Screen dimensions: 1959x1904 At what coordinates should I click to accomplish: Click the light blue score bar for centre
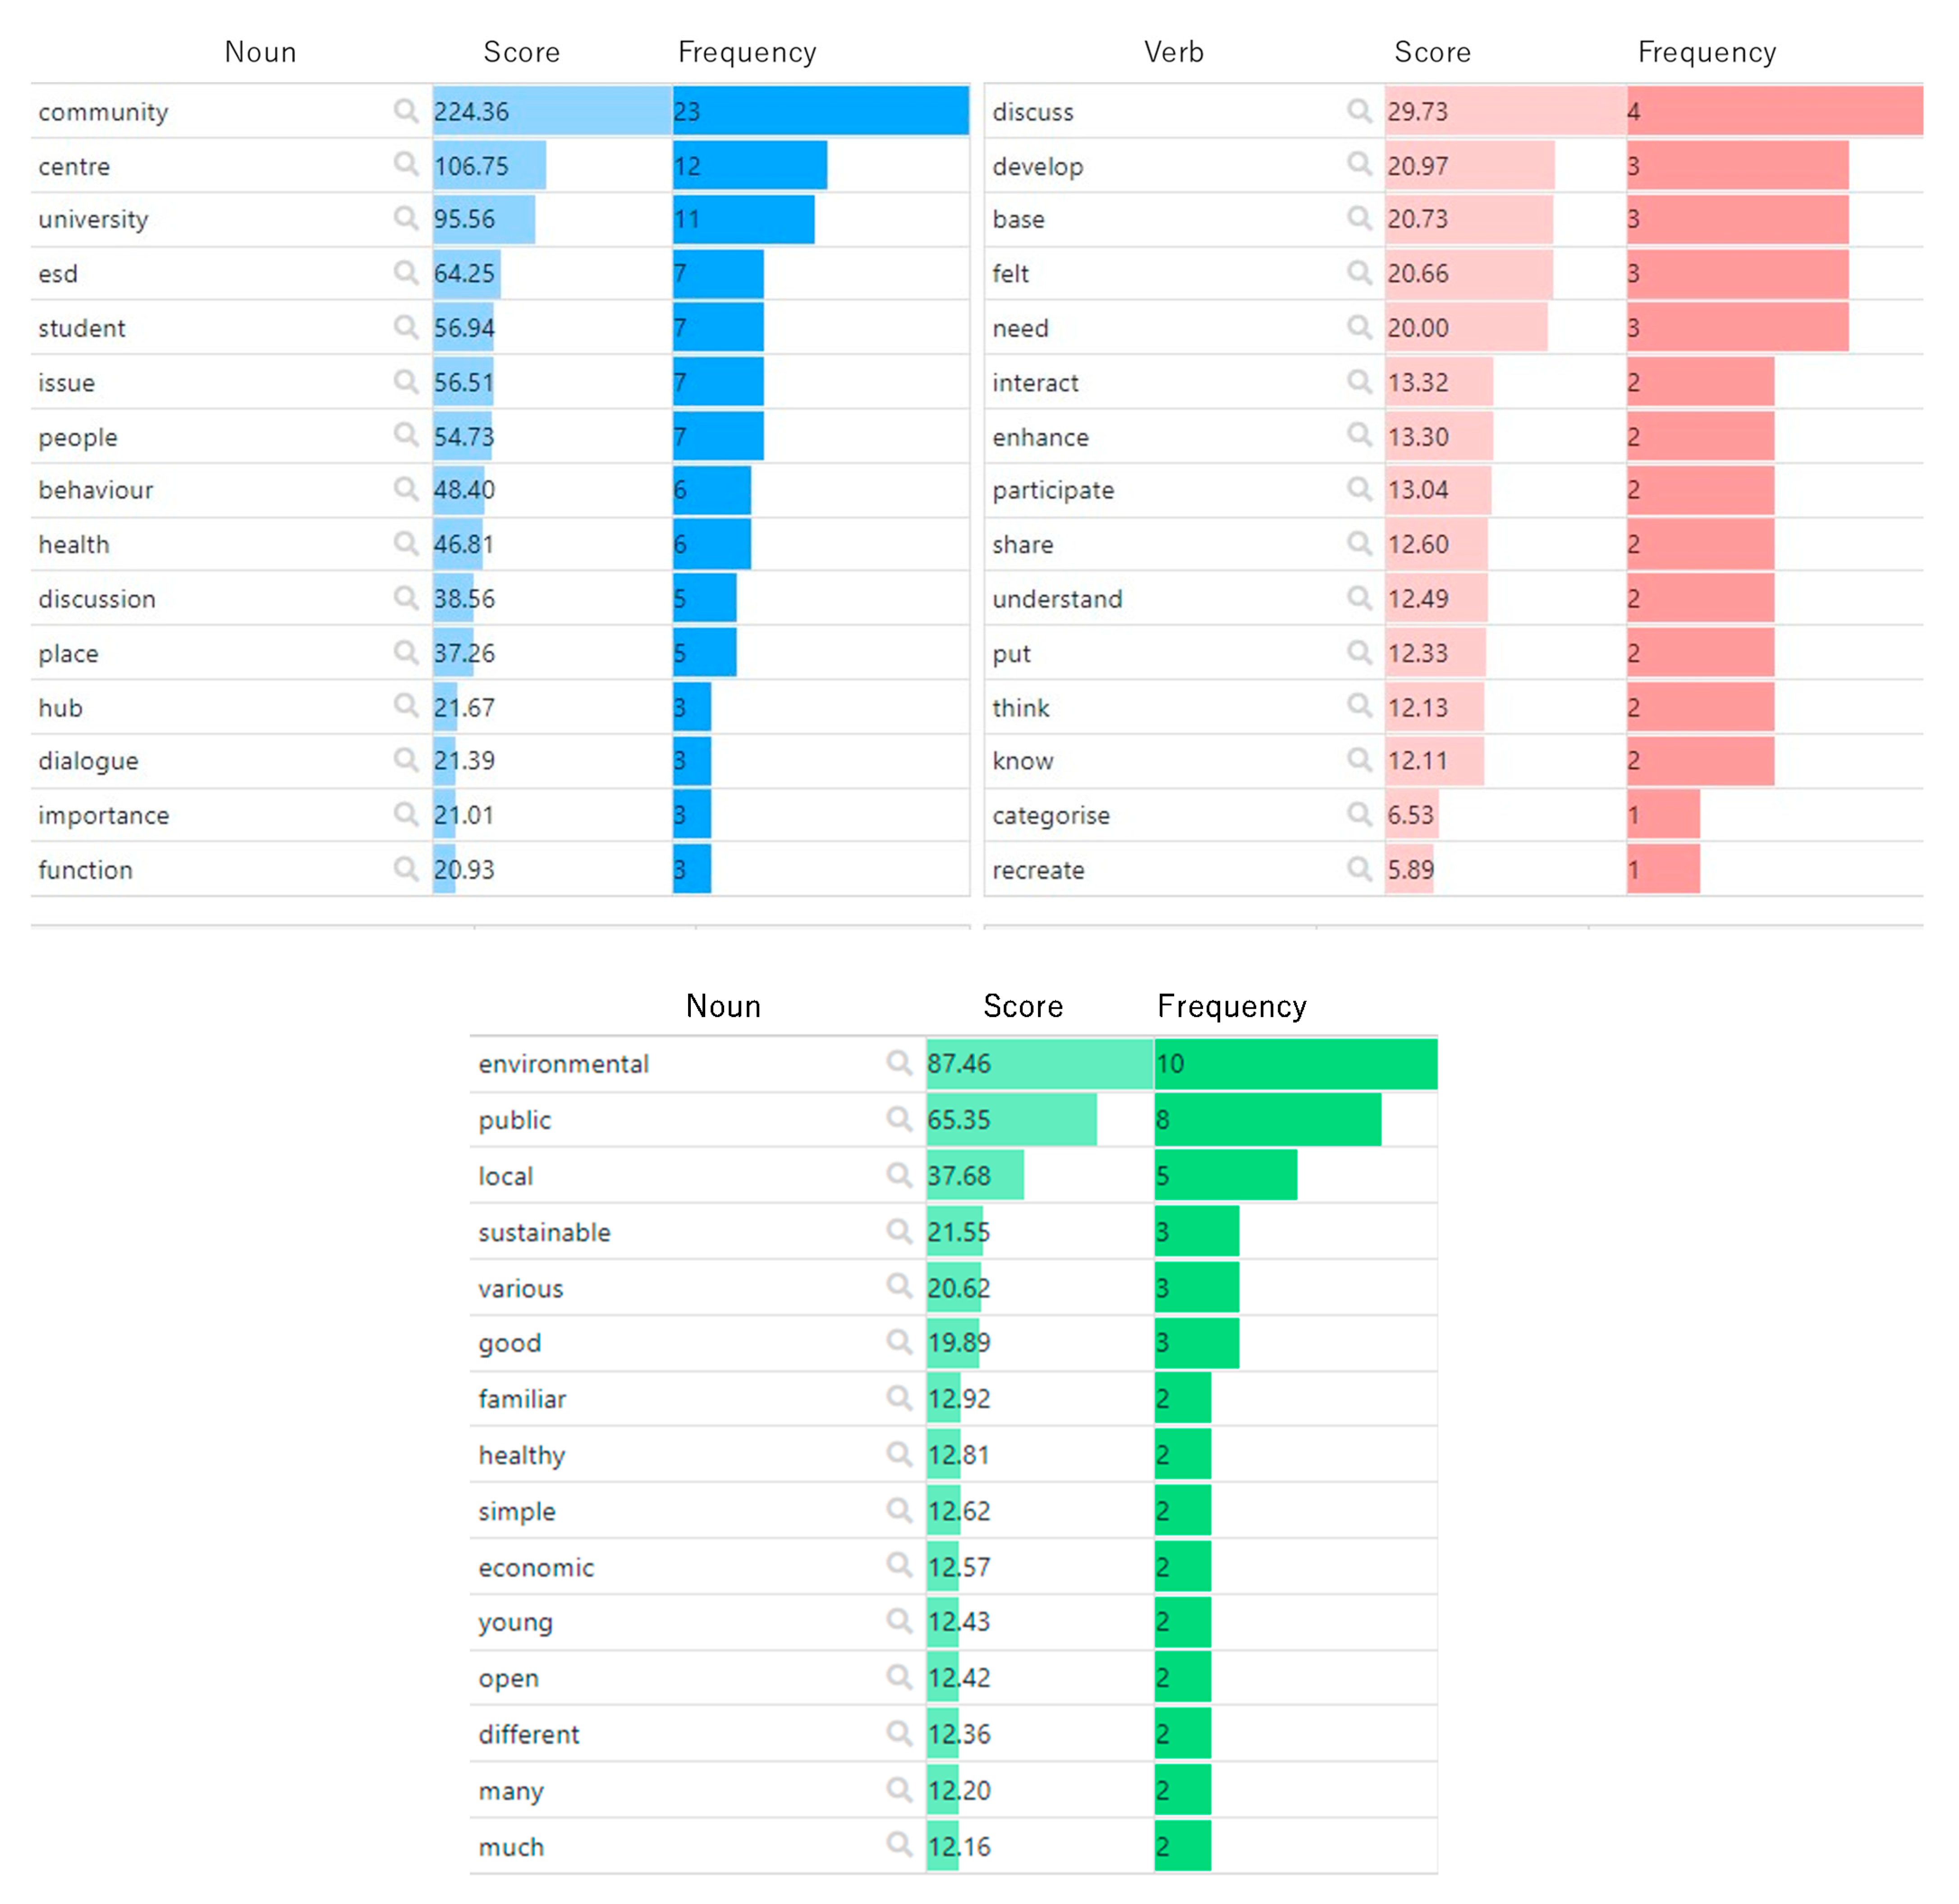click(490, 166)
